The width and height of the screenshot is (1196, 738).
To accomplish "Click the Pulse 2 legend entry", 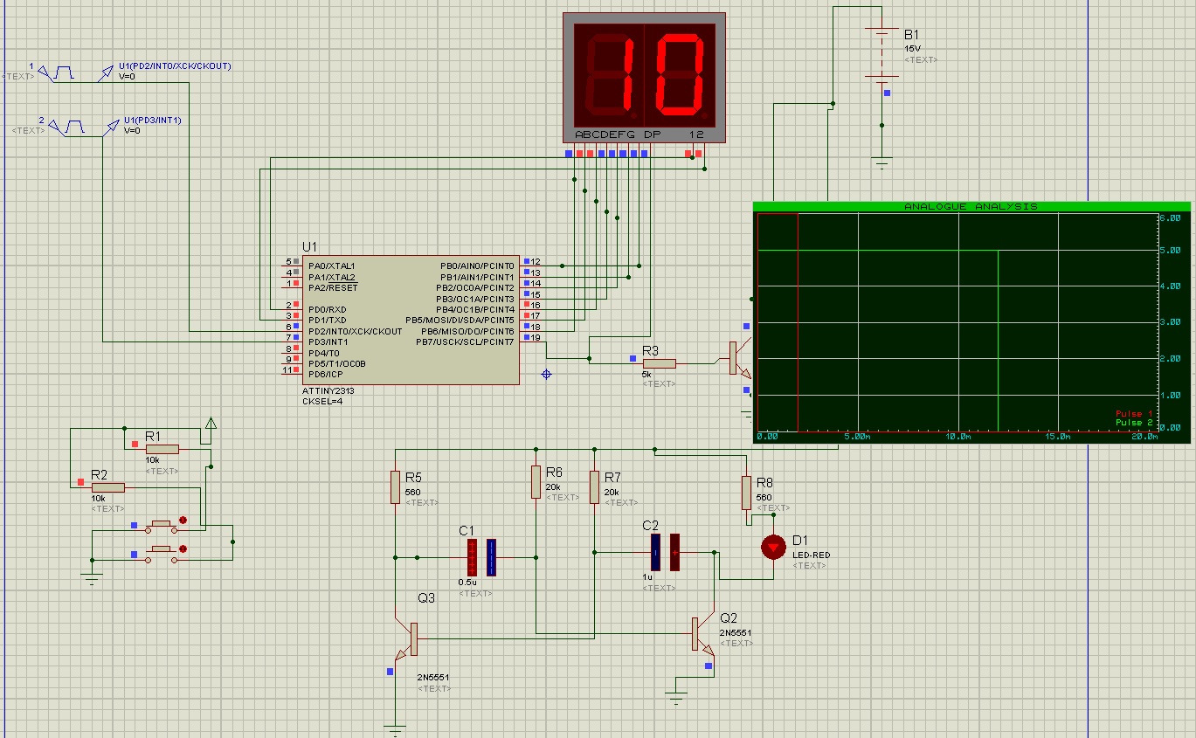I will point(1134,423).
